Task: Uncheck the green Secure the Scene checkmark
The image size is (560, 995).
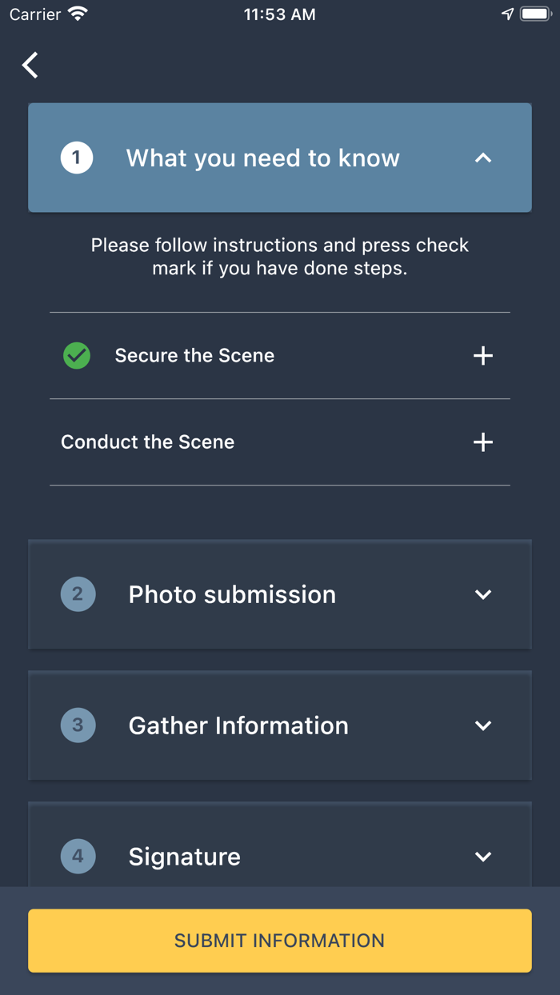Action: point(77,356)
